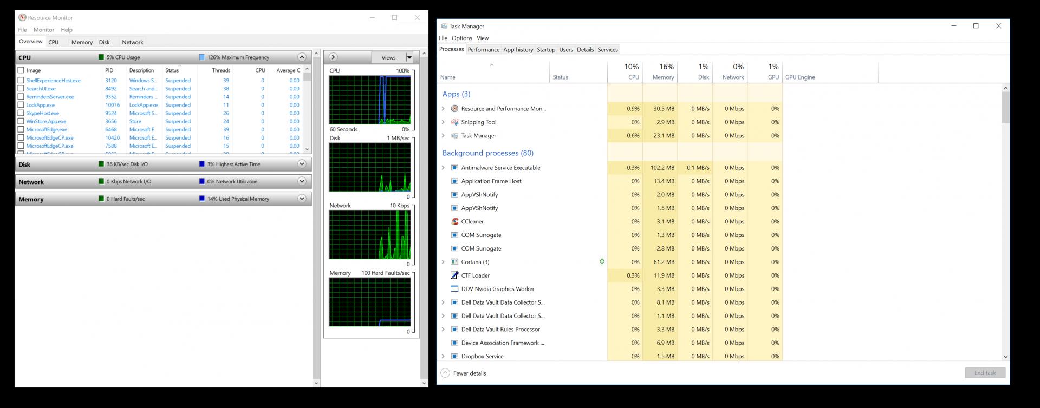Expand the Memory section in Resource Monitor
This screenshot has width=1040, height=408.
coord(302,199)
